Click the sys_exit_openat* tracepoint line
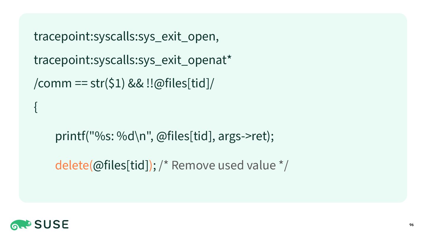Screen dimensions: 426x239 click(133, 60)
